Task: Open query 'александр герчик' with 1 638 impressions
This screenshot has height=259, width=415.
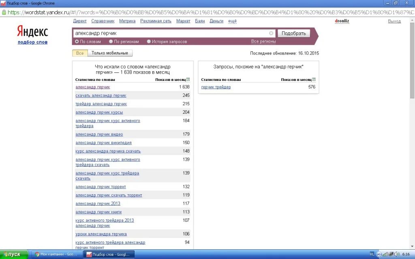Action: pyautogui.click(x=93, y=87)
